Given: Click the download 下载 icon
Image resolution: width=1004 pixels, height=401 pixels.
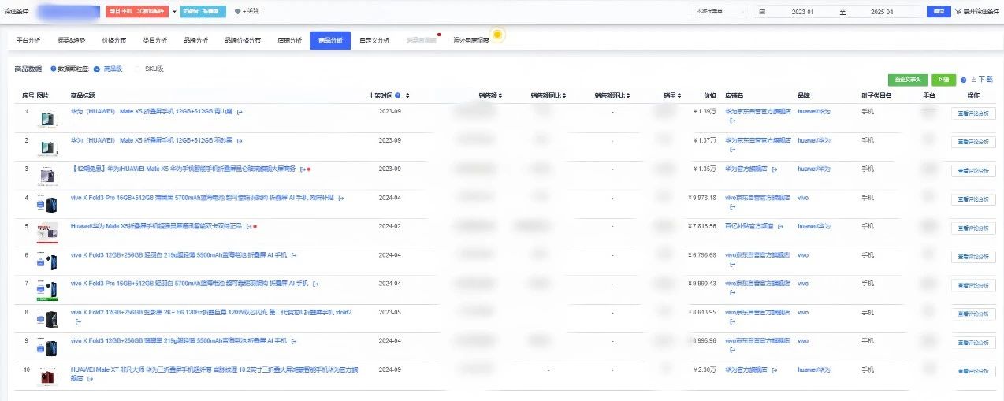Looking at the screenshot, I should pos(973,80).
